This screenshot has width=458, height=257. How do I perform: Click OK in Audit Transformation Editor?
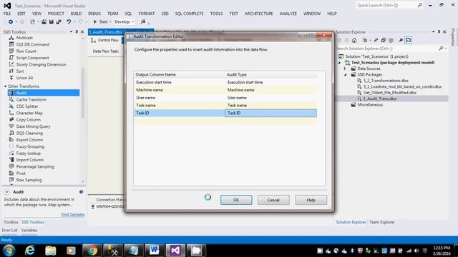[x=236, y=200]
